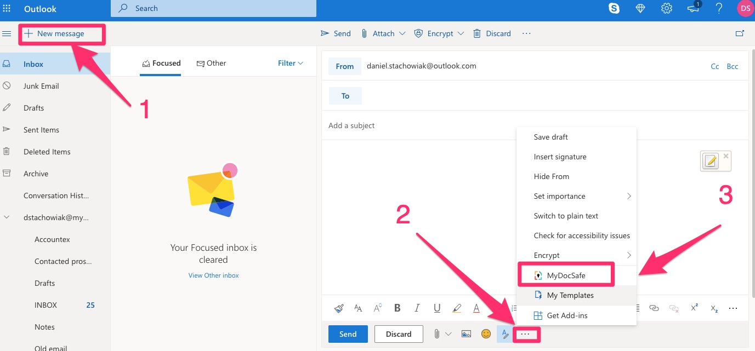Insert pictures inline icon
Viewport: 755px width, 351px height.
coord(466,334)
